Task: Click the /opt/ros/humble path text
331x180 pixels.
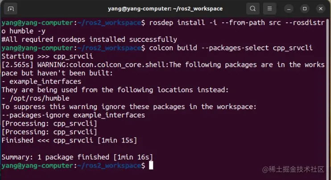Action: (x=39, y=98)
